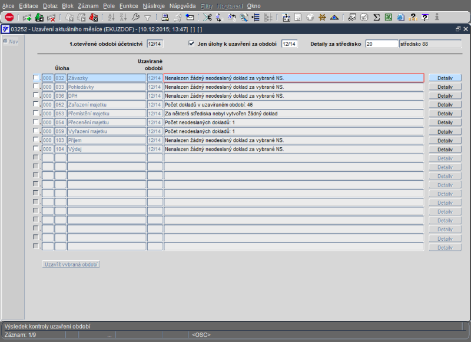Open Detaily for the Závazky row

click(x=445, y=78)
